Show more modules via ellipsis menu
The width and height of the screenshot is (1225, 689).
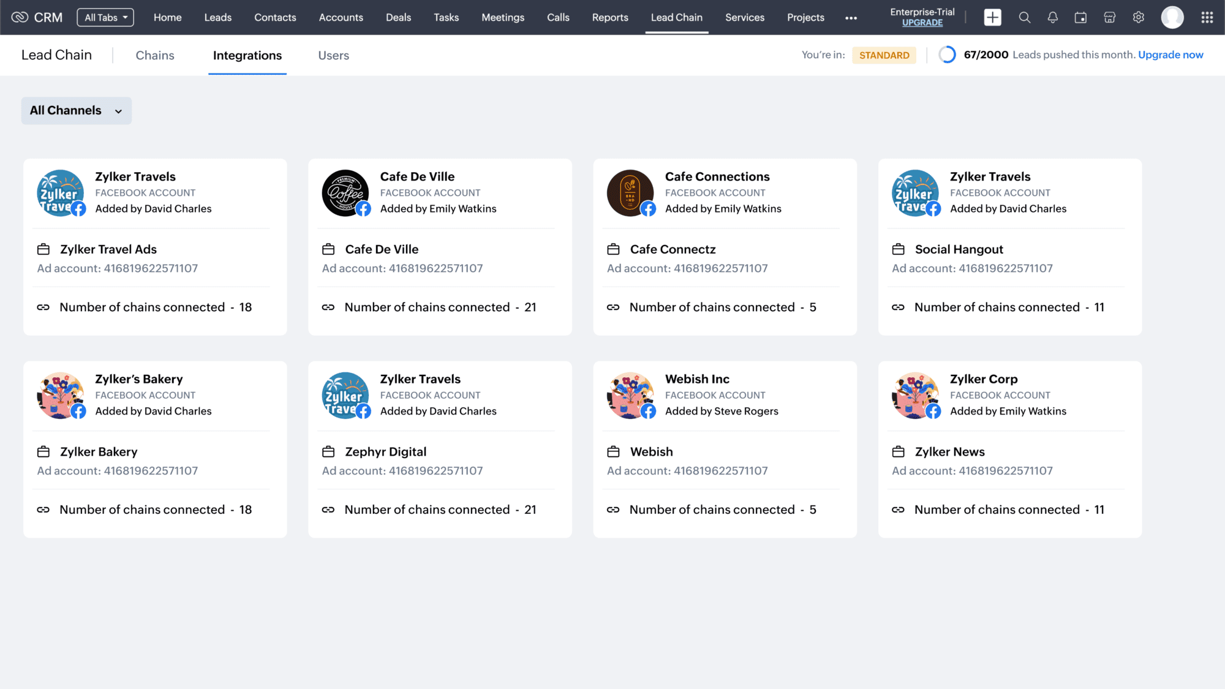(851, 18)
